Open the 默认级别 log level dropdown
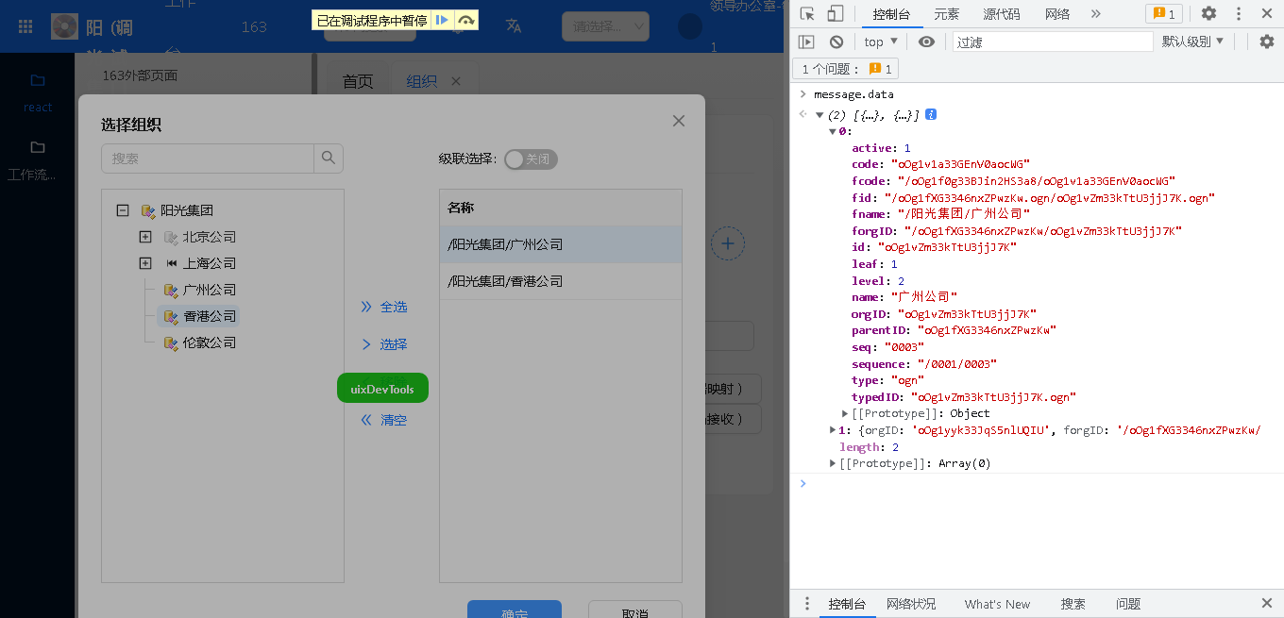Viewport: 1284px width, 618px height. (x=1193, y=42)
